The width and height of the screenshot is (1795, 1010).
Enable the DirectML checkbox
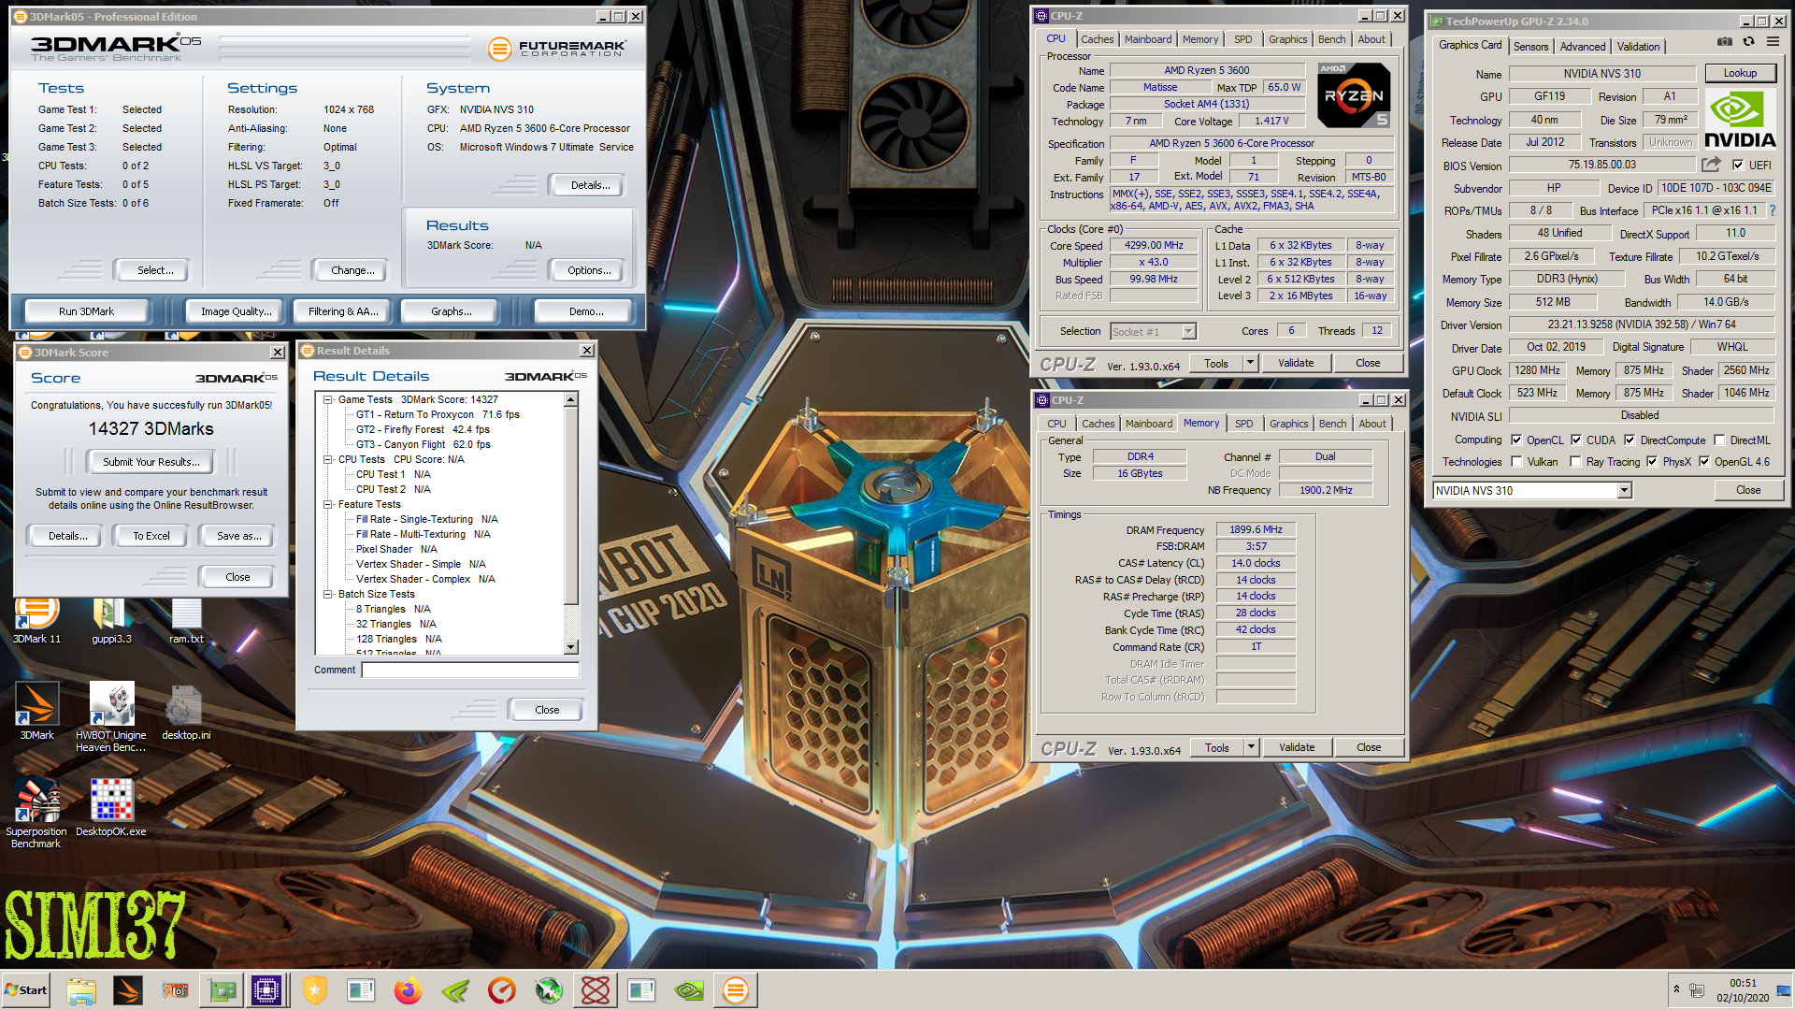(x=1719, y=440)
